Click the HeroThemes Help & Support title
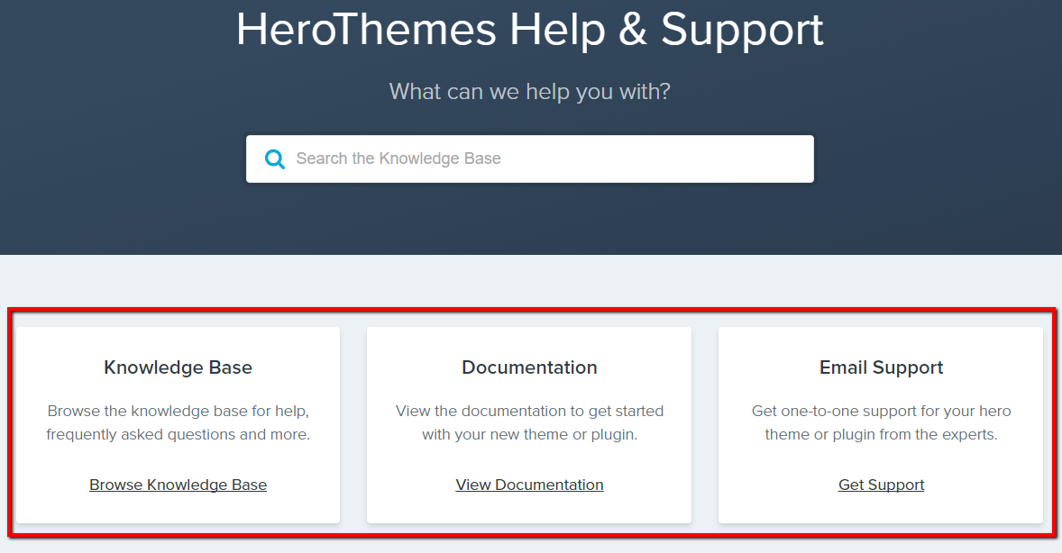Screen dimensions: 1062x553 tap(529, 30)
